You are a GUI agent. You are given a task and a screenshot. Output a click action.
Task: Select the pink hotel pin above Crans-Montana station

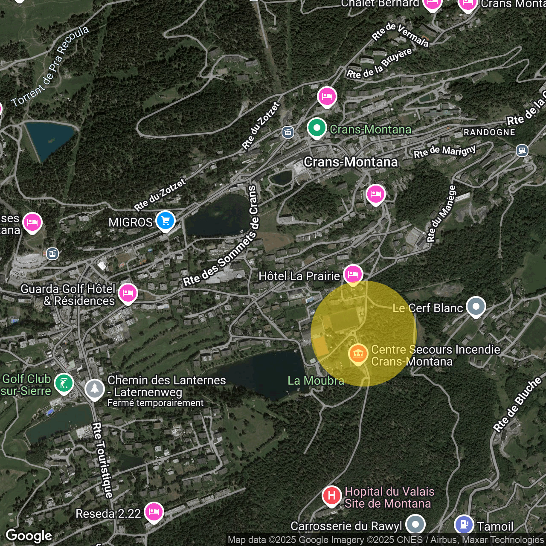[x=327, y=96]
